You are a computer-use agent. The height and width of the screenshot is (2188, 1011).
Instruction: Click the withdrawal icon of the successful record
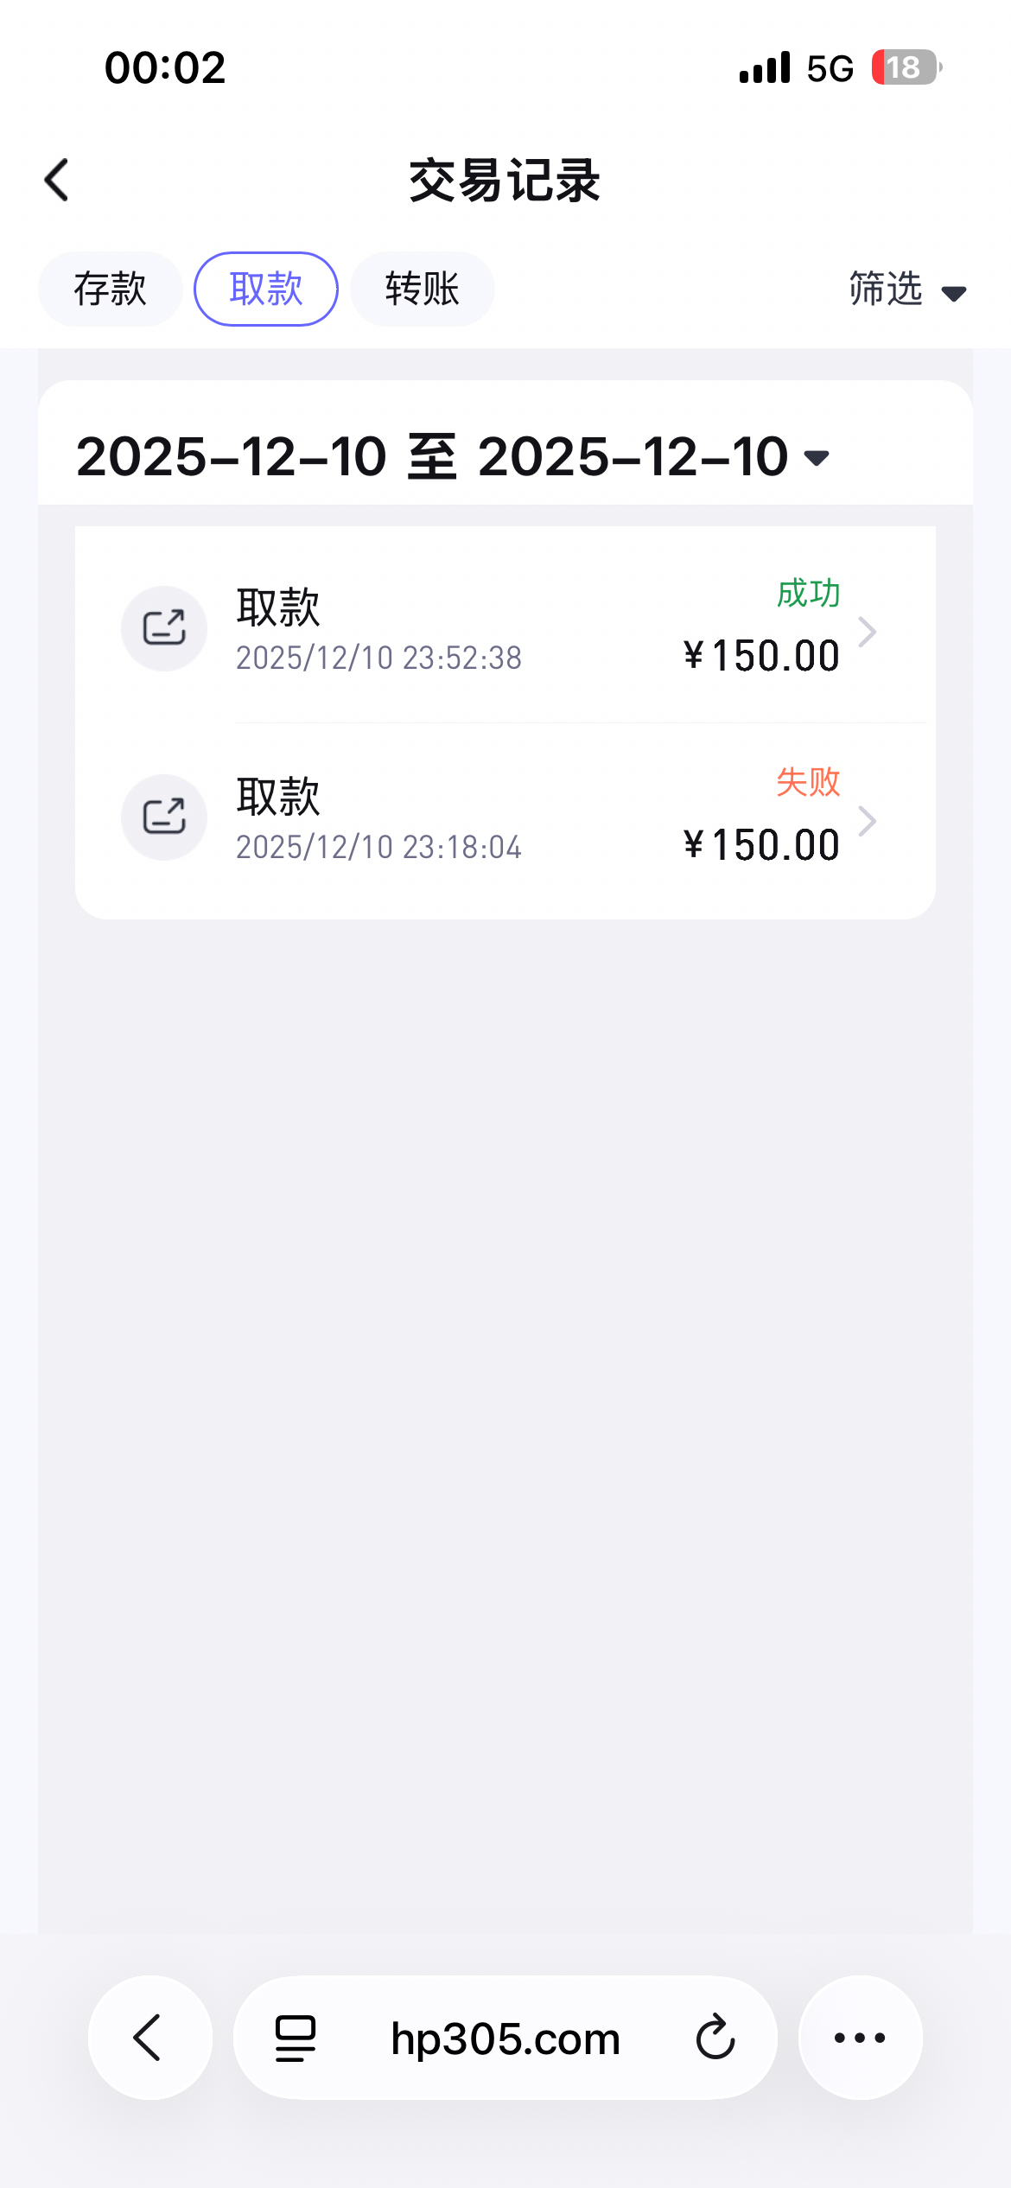[x=164, y=628]
